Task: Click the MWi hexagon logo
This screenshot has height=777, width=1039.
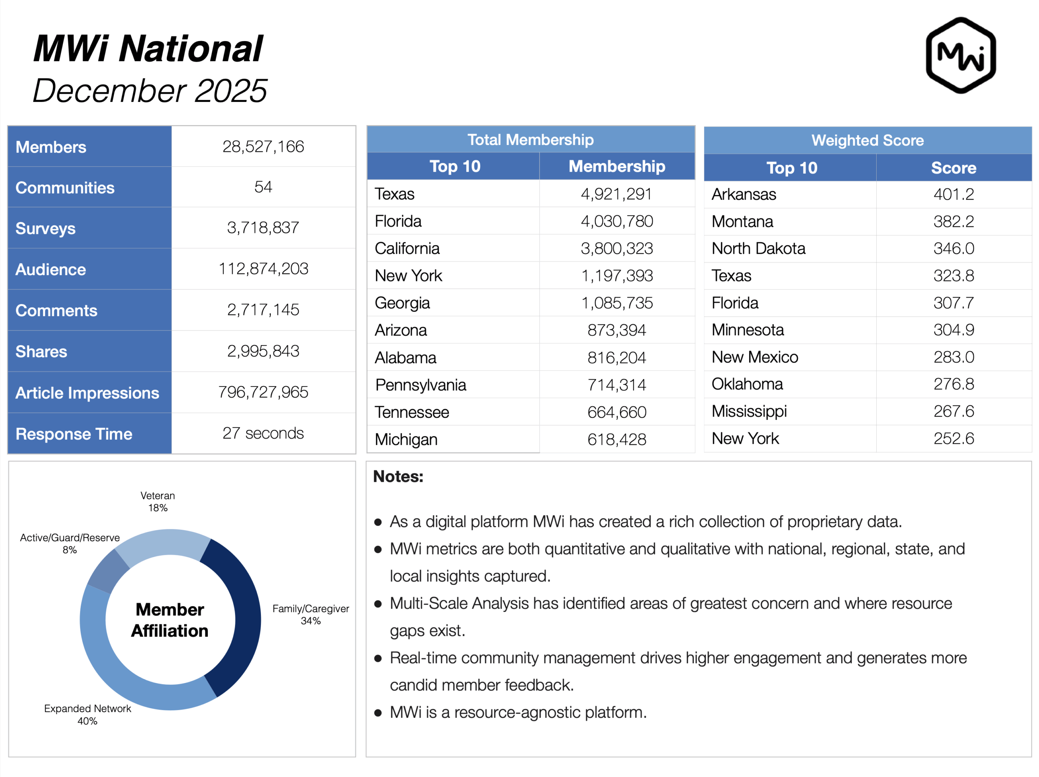Action: coord(961,56)
